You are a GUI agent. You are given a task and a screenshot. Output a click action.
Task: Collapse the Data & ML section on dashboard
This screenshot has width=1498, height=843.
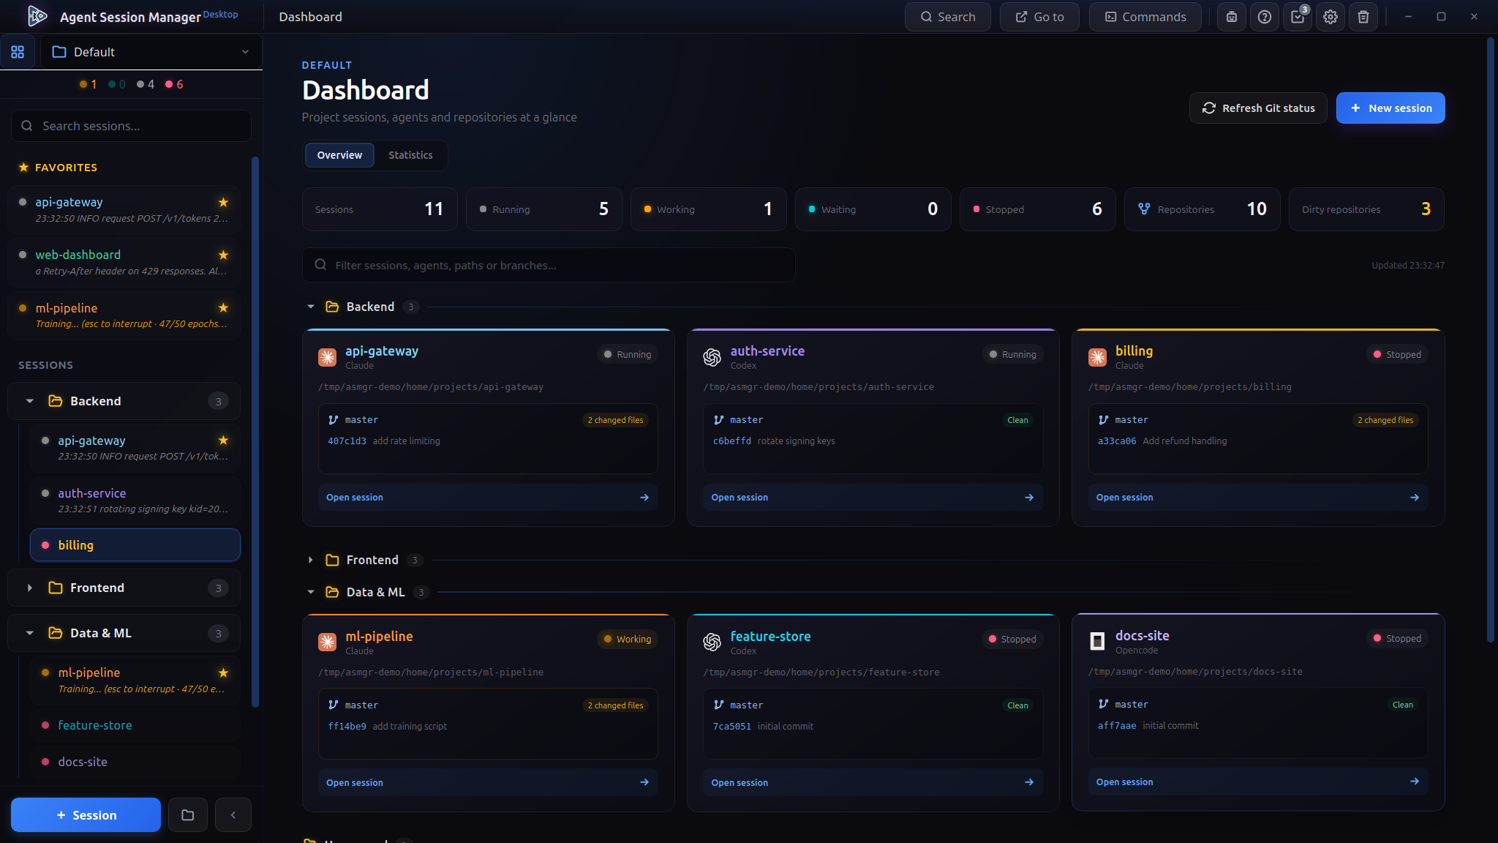click(311, 592)
